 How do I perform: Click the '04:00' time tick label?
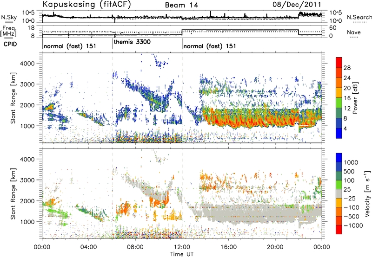89,247
